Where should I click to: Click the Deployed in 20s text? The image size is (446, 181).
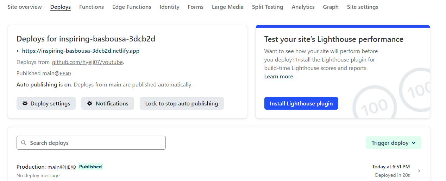tap(392, 175)
